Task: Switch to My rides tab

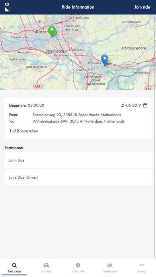Action: tap(46, 267)
